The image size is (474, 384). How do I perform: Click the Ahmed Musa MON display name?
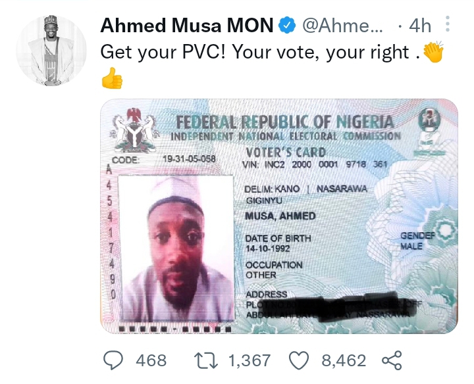coord(186,26)
